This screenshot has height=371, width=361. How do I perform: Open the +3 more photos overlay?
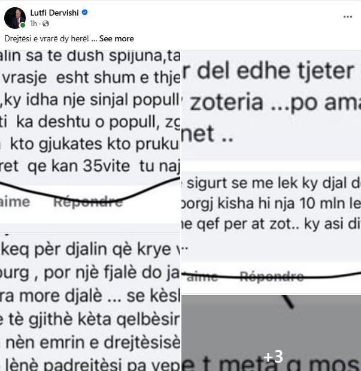[271, 333]
